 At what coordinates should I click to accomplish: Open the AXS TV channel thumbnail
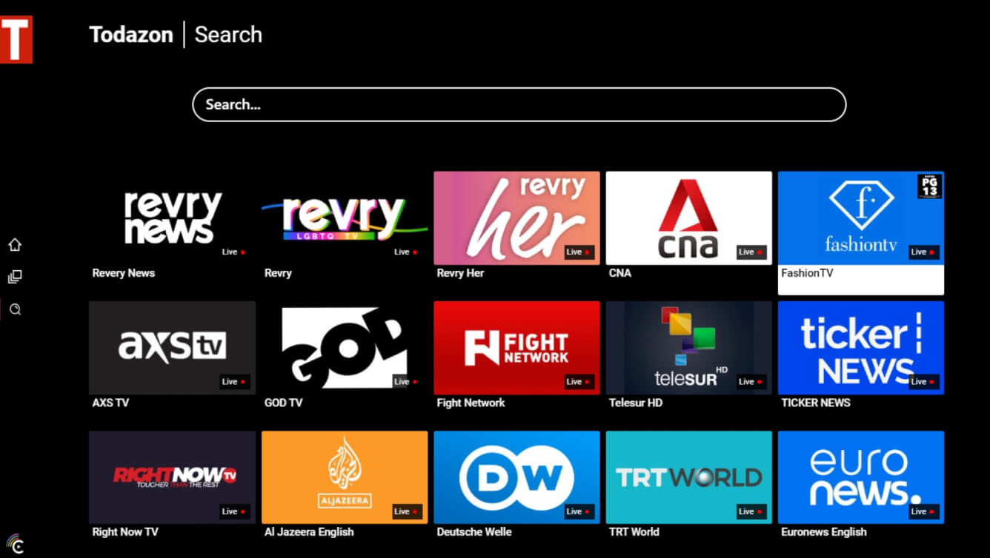tap(172, 348)
